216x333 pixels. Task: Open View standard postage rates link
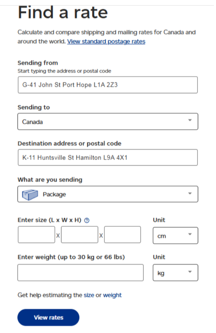coord(106,41)
